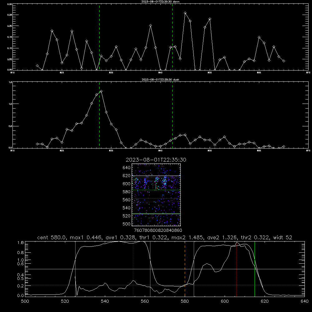This screenshot has width=312, height=312.
Task: Click the green vertical line near 525 in bottom plot
Action: [76, 269]
